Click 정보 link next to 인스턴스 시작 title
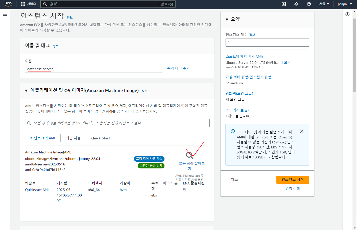 tap(70, 17)
